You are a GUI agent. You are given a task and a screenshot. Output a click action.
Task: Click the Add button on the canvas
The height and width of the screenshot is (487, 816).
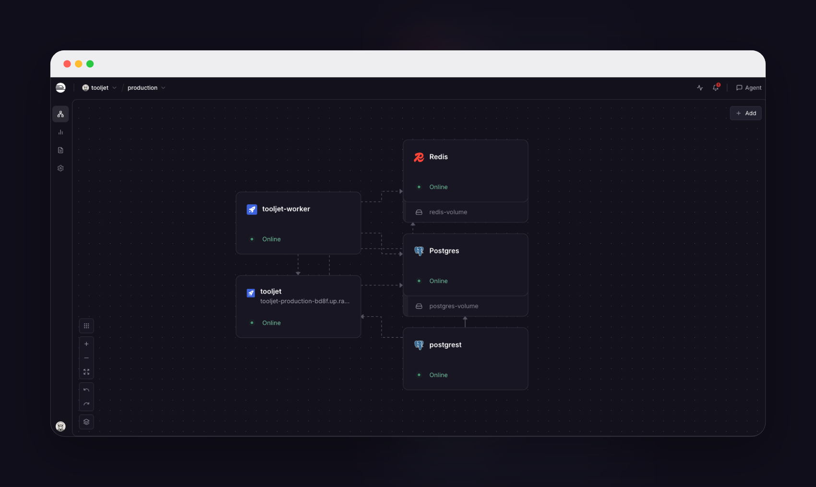(746, 113)
